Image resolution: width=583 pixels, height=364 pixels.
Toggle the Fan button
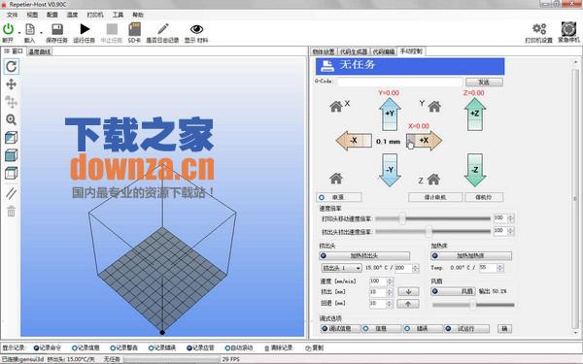click(x=453, y=291)
